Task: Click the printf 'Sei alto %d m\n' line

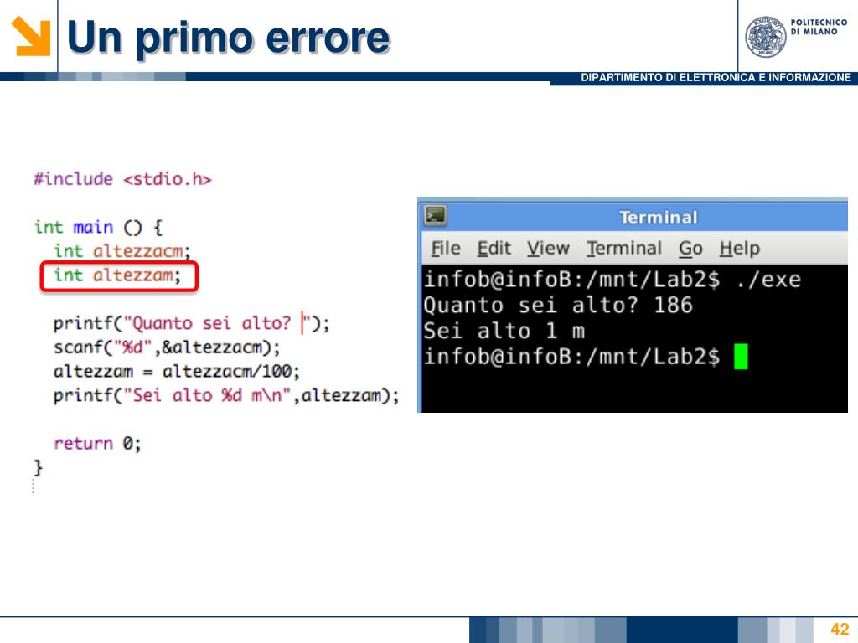Action: coord(226,395)
